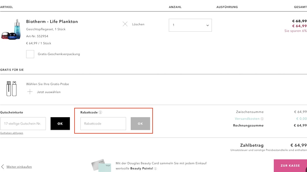This screenshot has width=307, height=172.
Task: Click the X delete icon for Biotherm item
Action: pos(125,24)
